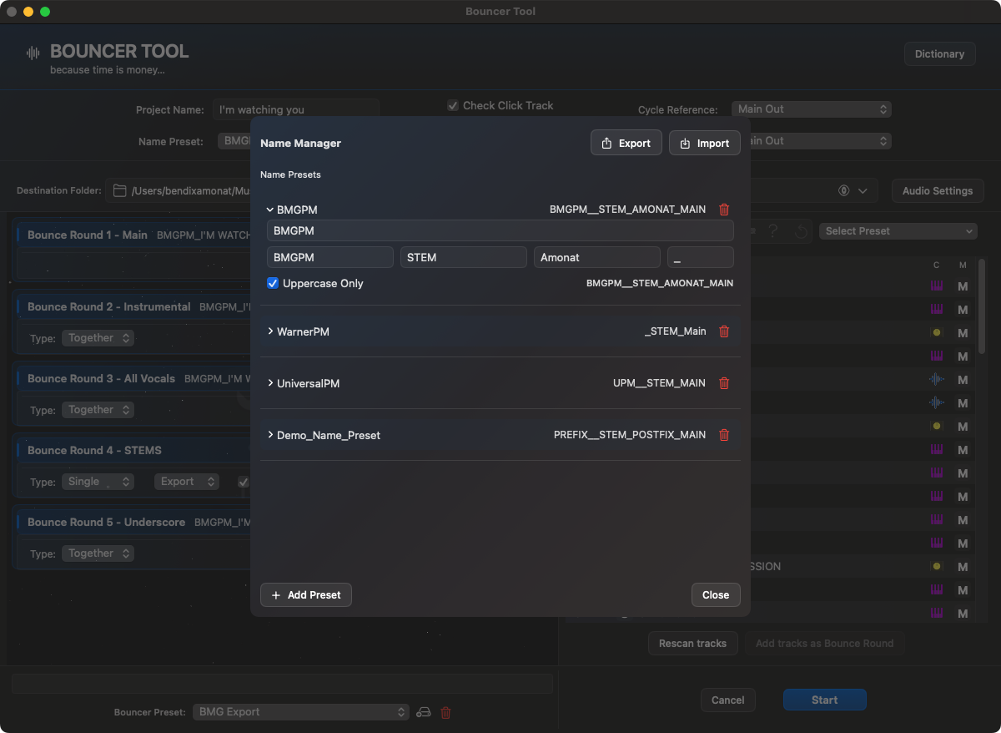Viewport: 1001px width, 733px height.
Task: Toggle the Uppercase Only checkbox
Action: click(273, 283)
